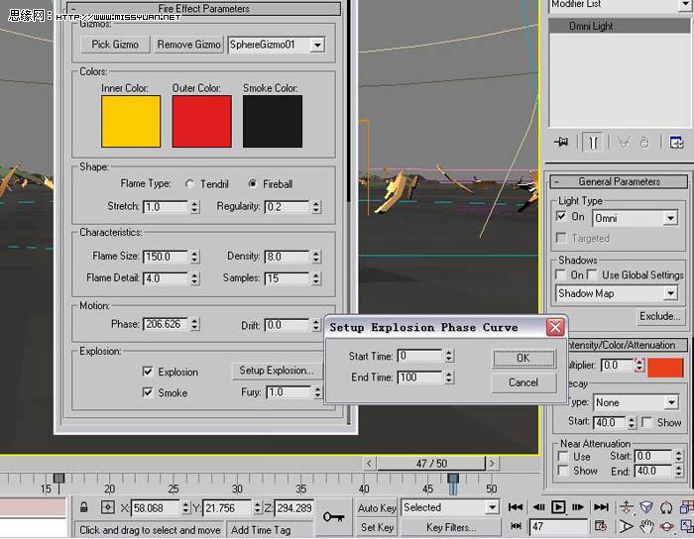Collapse Fire Effect Parameters rollout
Viewport: 694px width, 539px height.
[x=203, y=8]
